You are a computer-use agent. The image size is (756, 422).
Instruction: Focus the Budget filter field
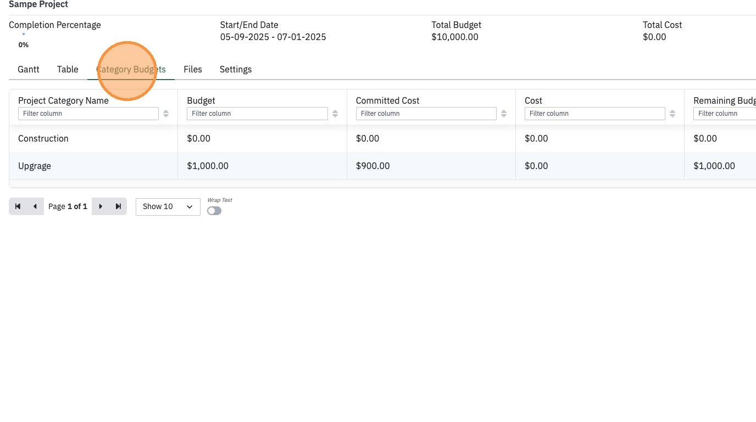coord(257,114)
